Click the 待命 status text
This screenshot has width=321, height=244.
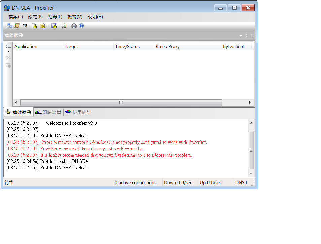point(9,182)
